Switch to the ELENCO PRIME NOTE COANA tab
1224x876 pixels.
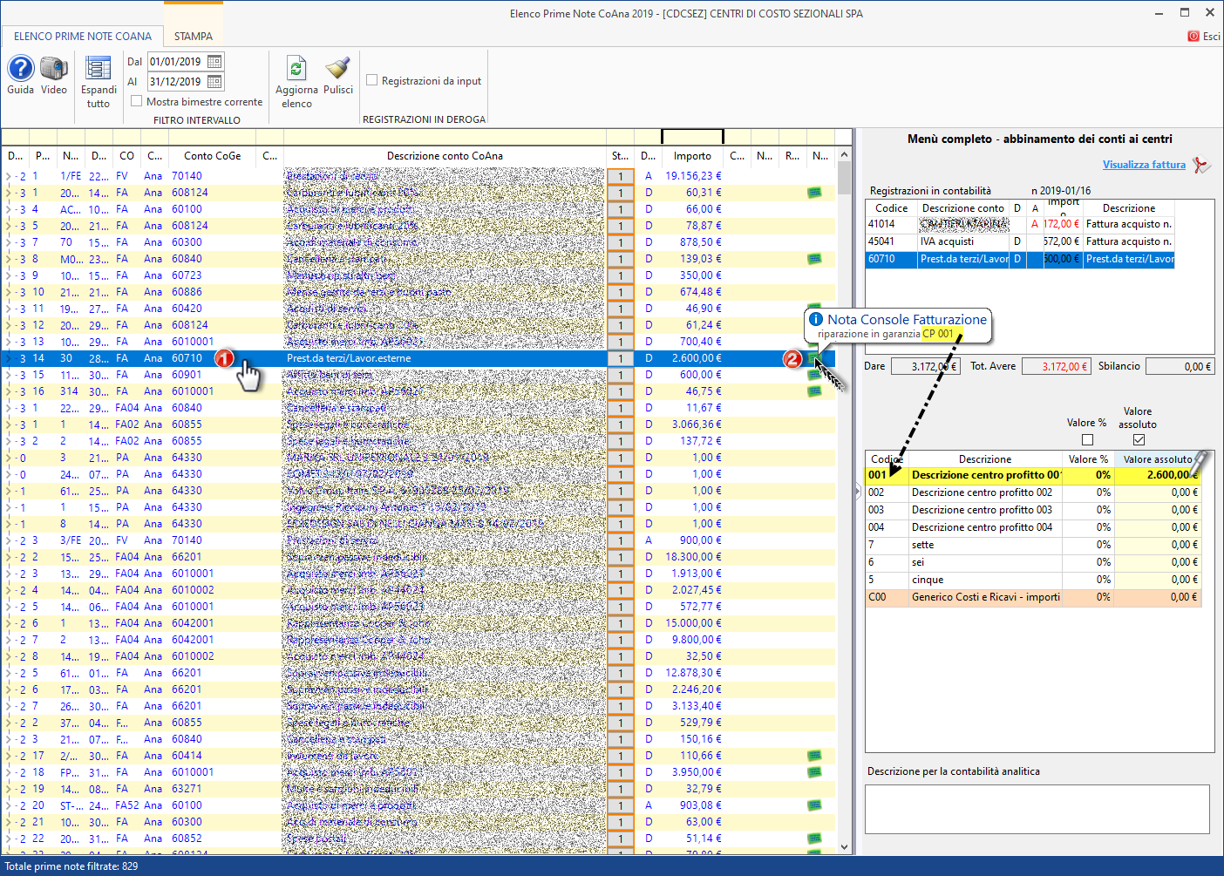83,37
